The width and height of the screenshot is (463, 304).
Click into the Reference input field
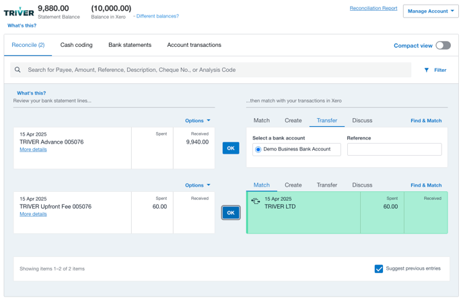click(x=394, y=150)
